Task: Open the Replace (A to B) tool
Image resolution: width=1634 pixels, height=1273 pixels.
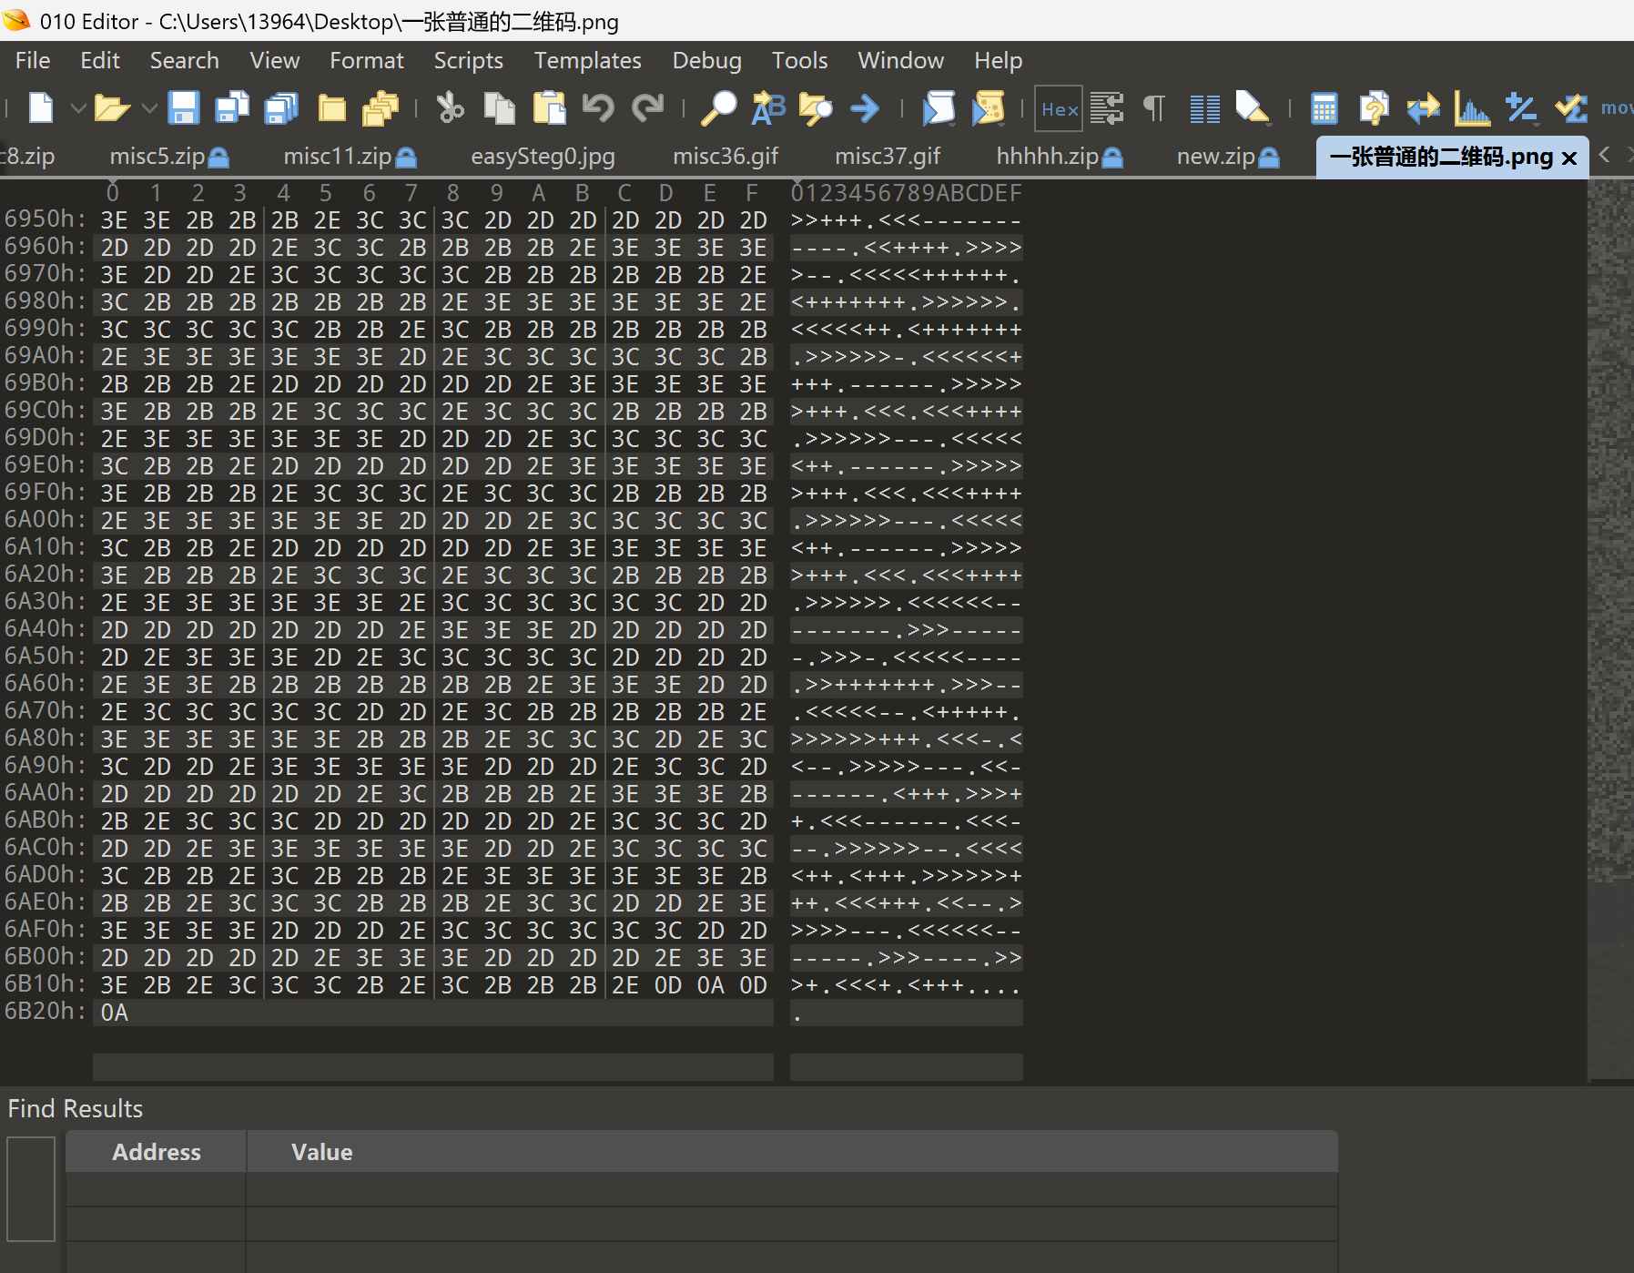Action: point(767,108)
